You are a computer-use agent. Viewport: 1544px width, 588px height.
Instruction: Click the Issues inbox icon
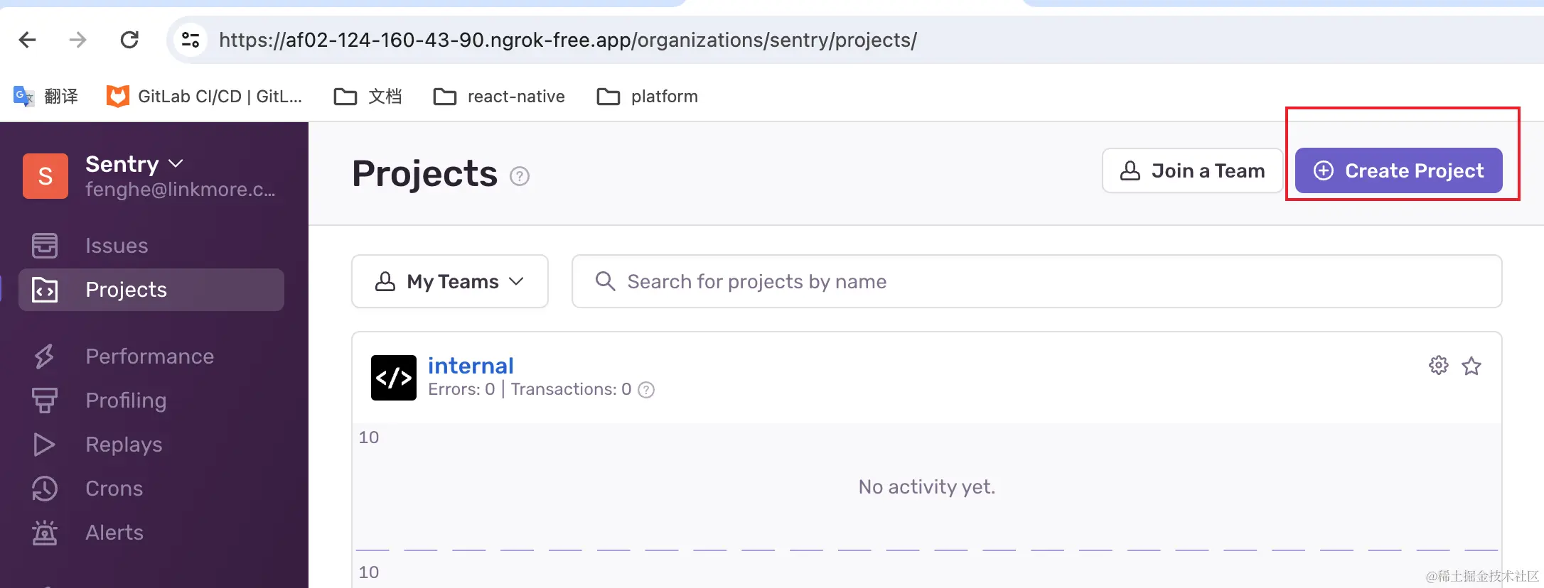click(x=45, y=246)
